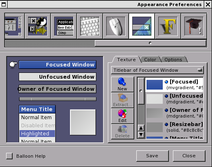Image resolution: width=212 pixels, height=167 pixels.
Task: Open the Applications Menu definition icon
Action: coord(64,26)
